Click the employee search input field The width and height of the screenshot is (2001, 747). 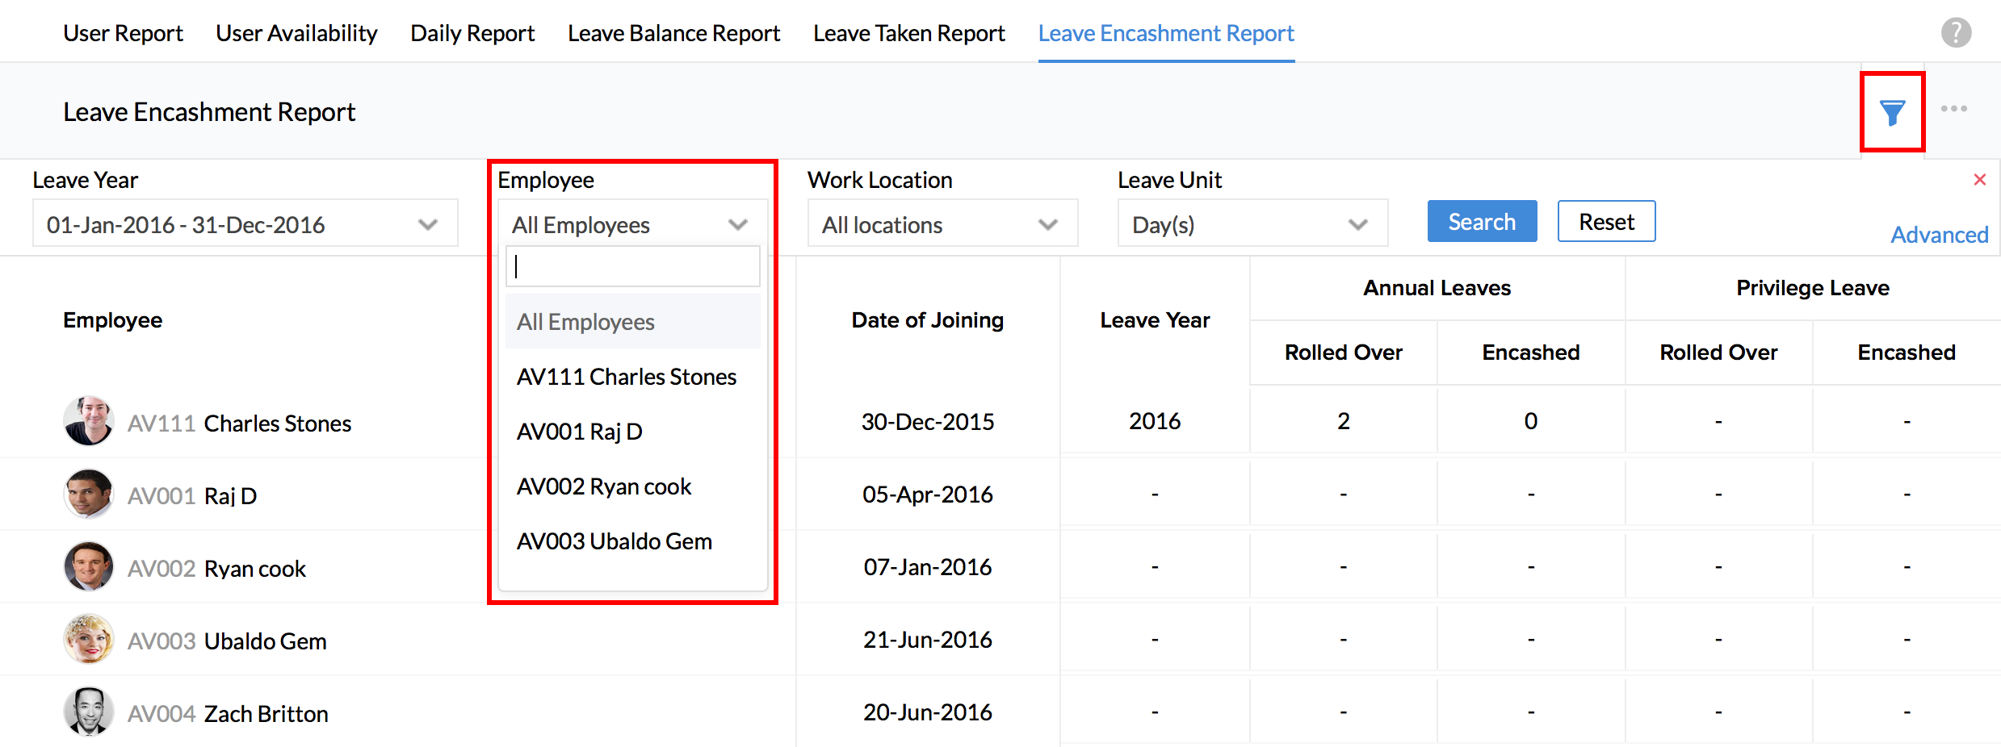(633, 266)
